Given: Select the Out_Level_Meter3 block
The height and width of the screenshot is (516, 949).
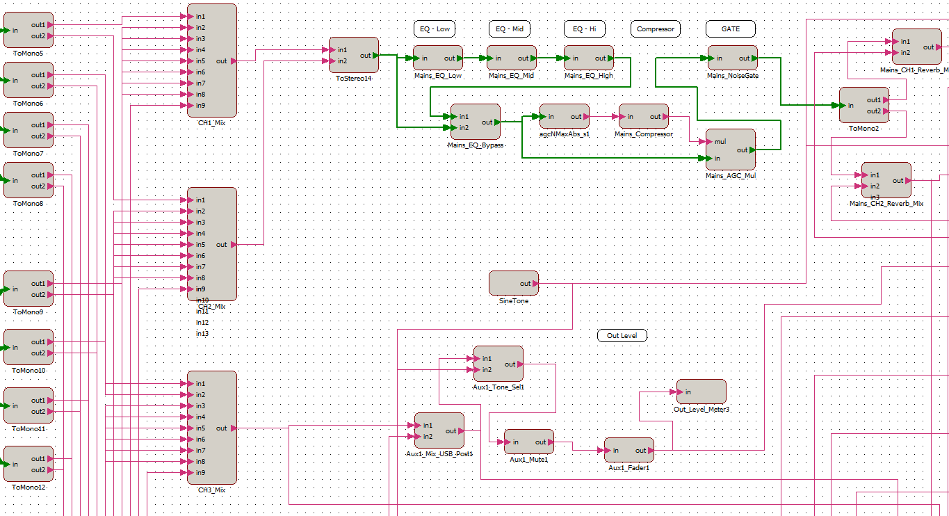Looking at the screenshot, I should [x=702, y=392].
